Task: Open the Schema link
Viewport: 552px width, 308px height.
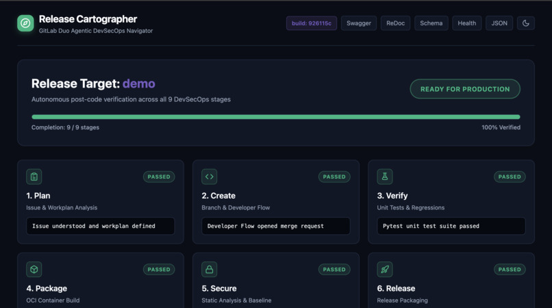Action: pos(431,23)
